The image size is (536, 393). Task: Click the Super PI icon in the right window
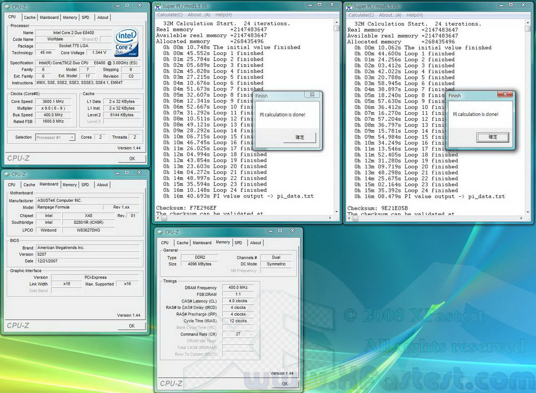tap(349, 6)
